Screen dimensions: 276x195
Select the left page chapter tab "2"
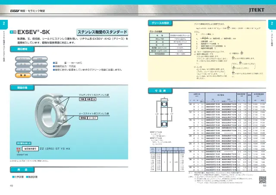(4, 24)
